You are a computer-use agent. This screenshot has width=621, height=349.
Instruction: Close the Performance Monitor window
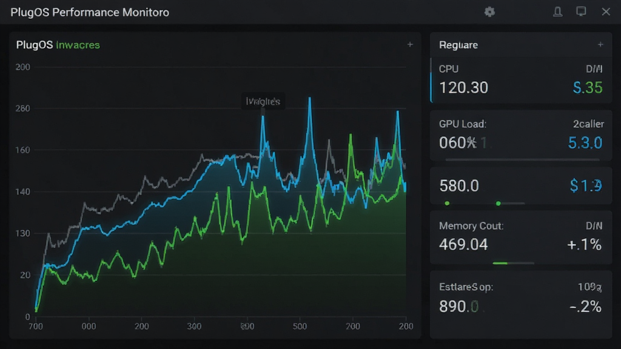606,12
